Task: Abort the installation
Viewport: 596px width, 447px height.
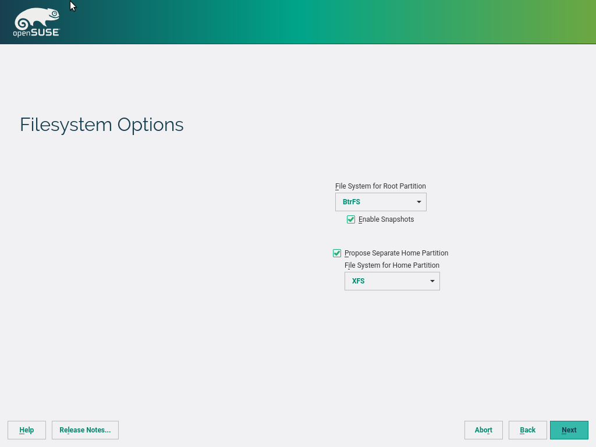Action: (x=483, y=430)
